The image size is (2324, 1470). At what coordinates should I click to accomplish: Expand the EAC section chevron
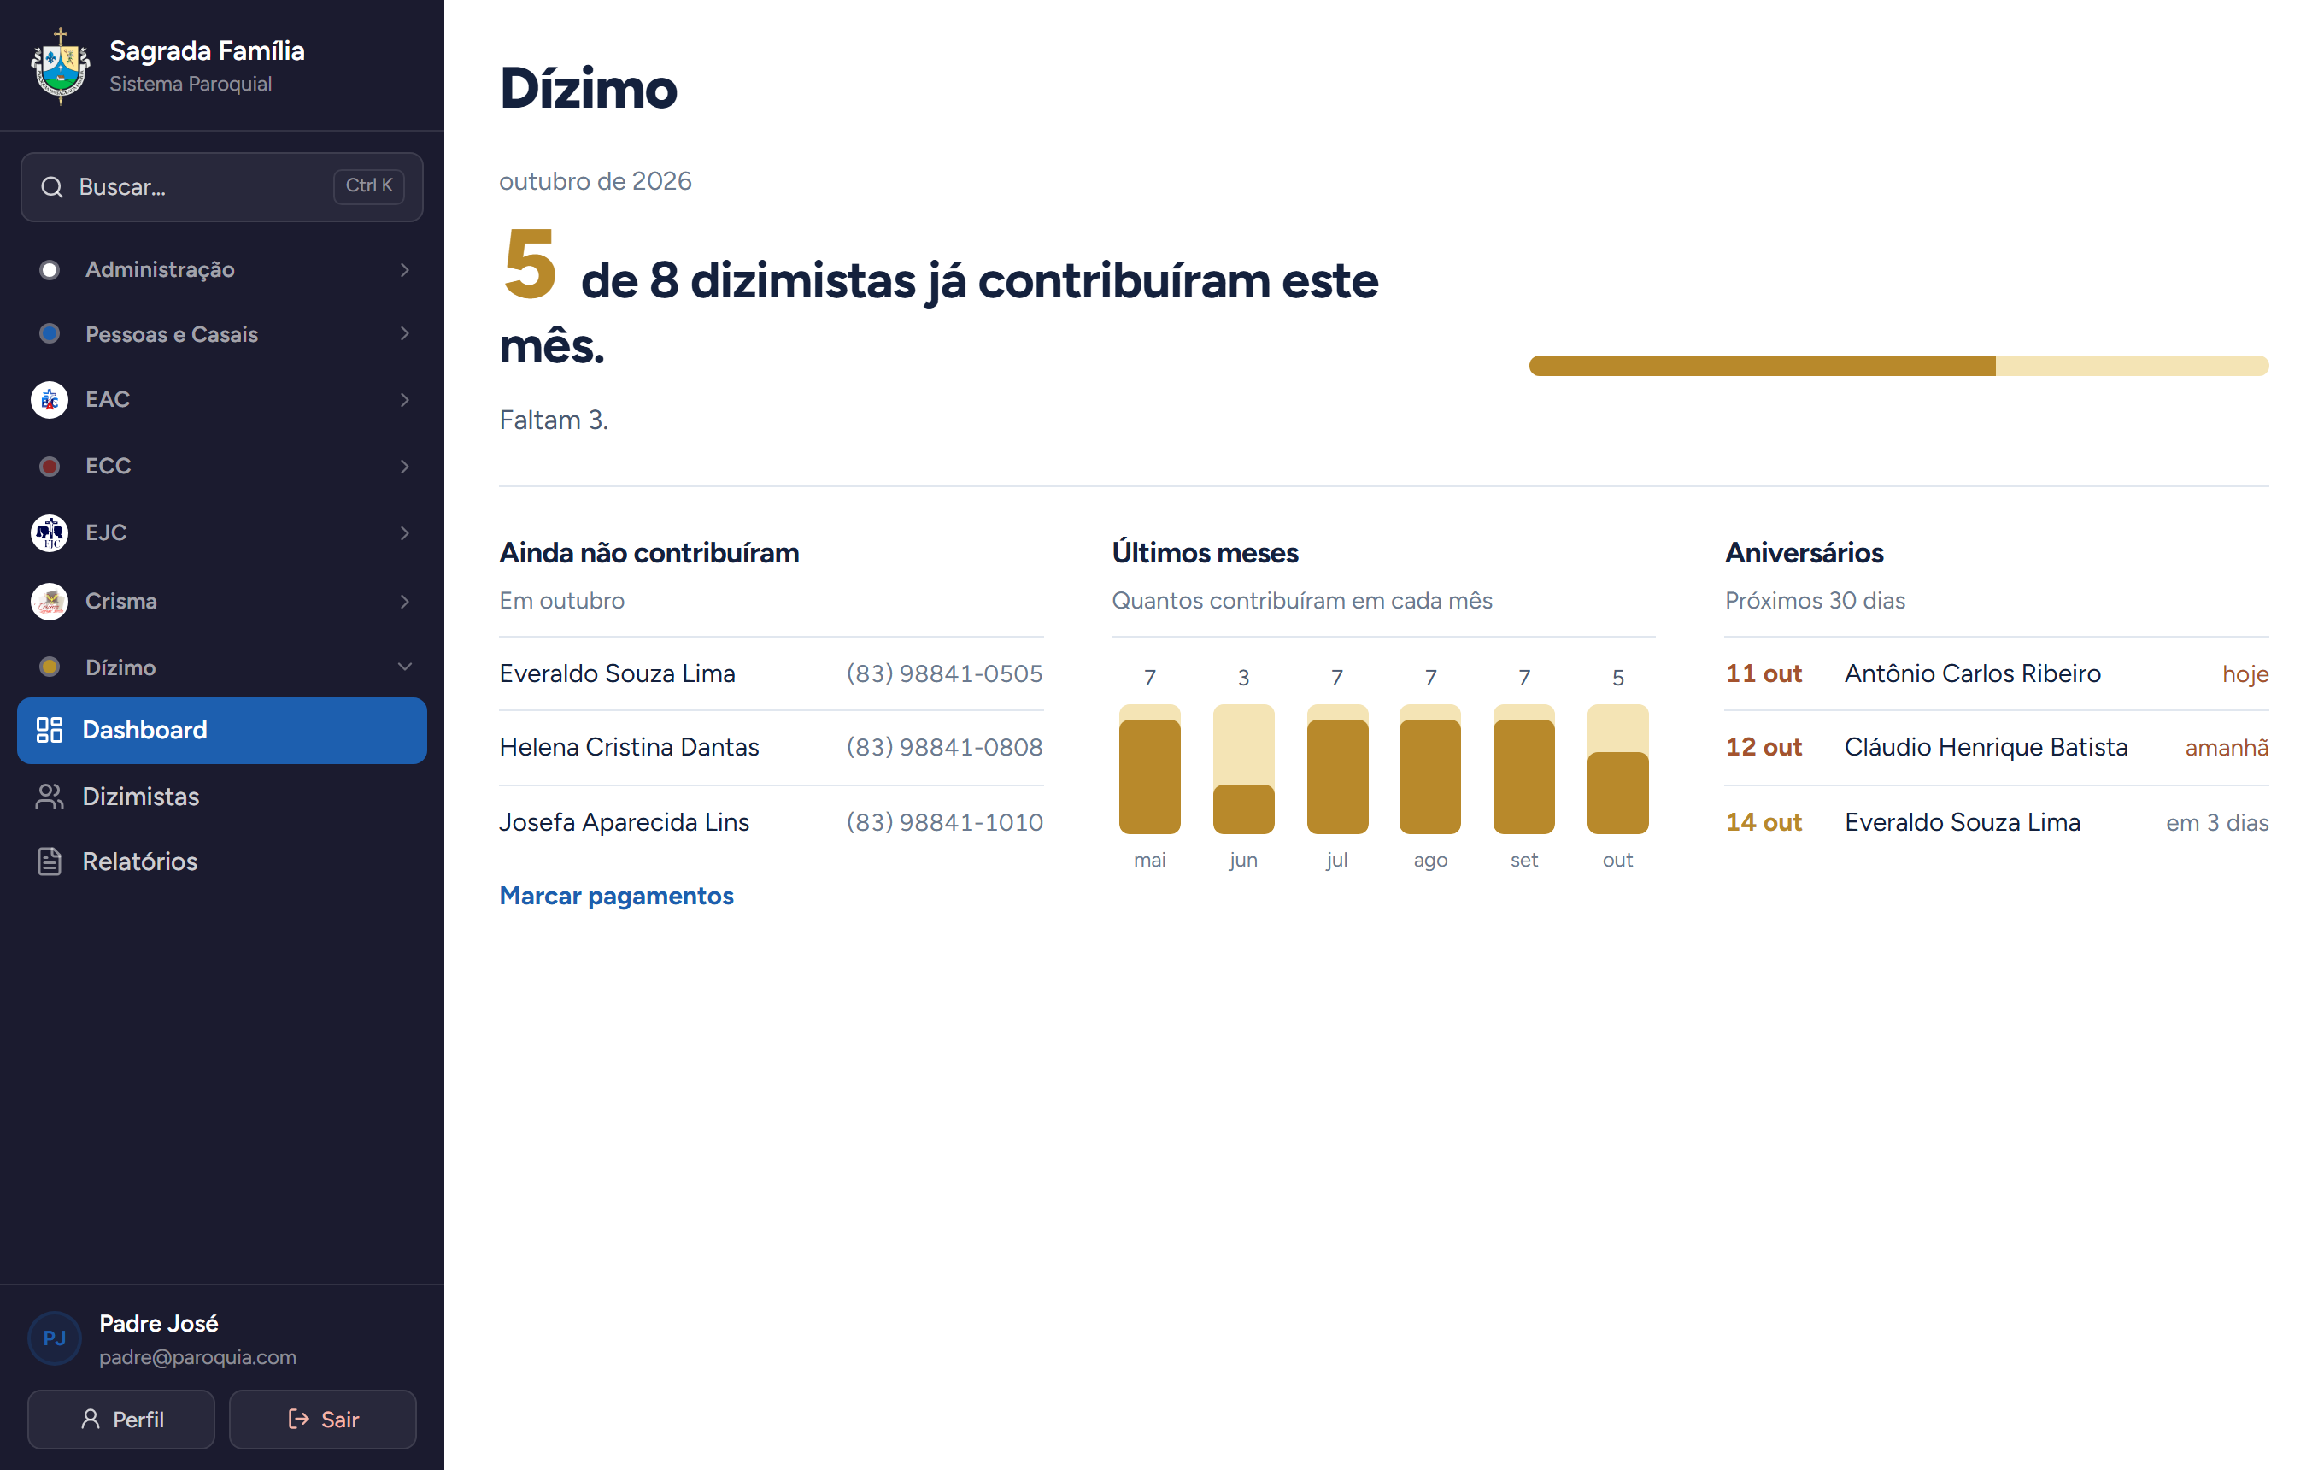404,400
